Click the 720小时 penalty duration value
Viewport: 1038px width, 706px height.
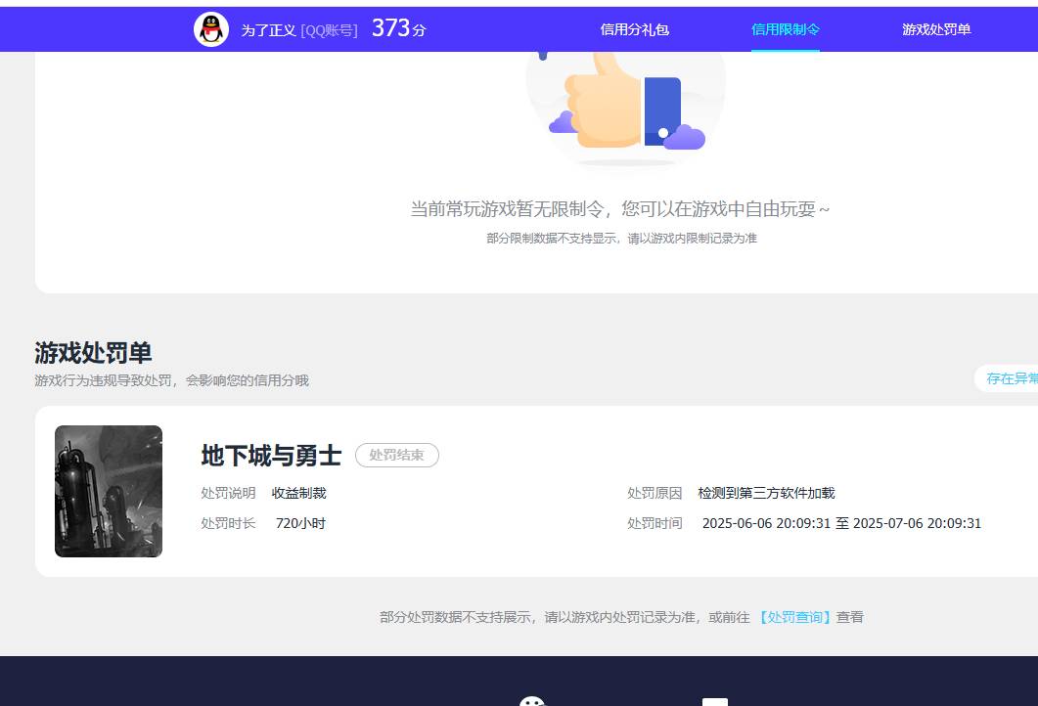click(x=300, y=523)
